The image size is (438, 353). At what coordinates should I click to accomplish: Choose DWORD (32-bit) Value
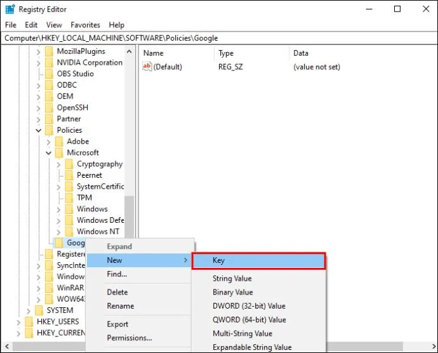(258, 306)
